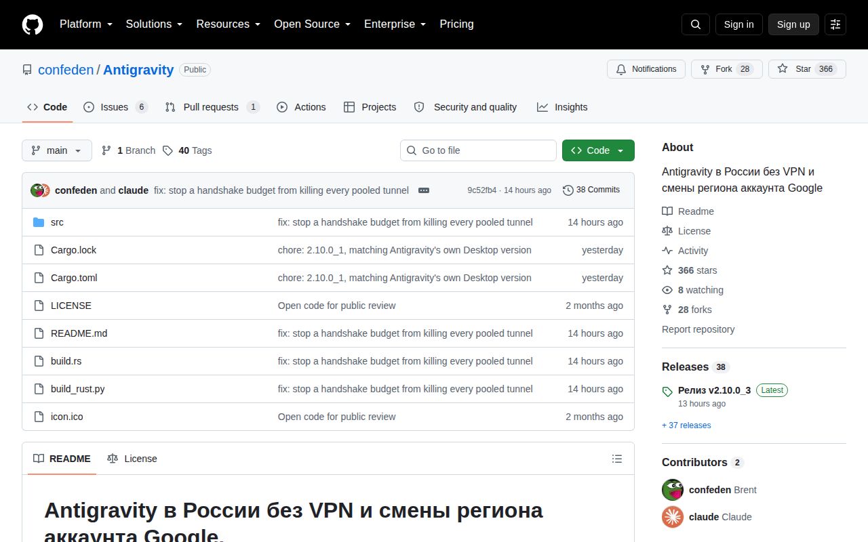868x542 pixels.
Task: Click the Cargo.lock file icon
Action: [39, 250]
